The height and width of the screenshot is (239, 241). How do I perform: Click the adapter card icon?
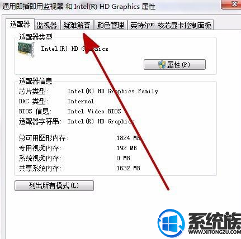(26, 50)
